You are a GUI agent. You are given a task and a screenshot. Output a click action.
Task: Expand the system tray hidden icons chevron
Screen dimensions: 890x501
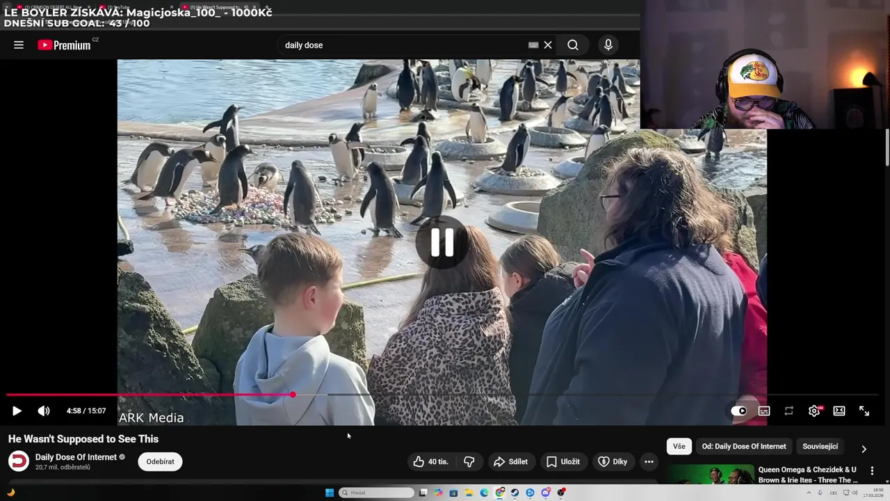[809, 493]
